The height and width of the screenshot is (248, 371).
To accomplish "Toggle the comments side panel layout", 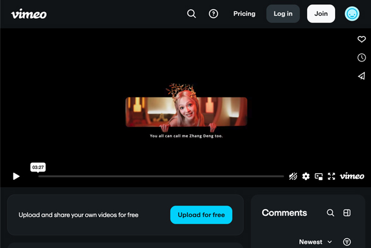I will (x=347, y=213).
